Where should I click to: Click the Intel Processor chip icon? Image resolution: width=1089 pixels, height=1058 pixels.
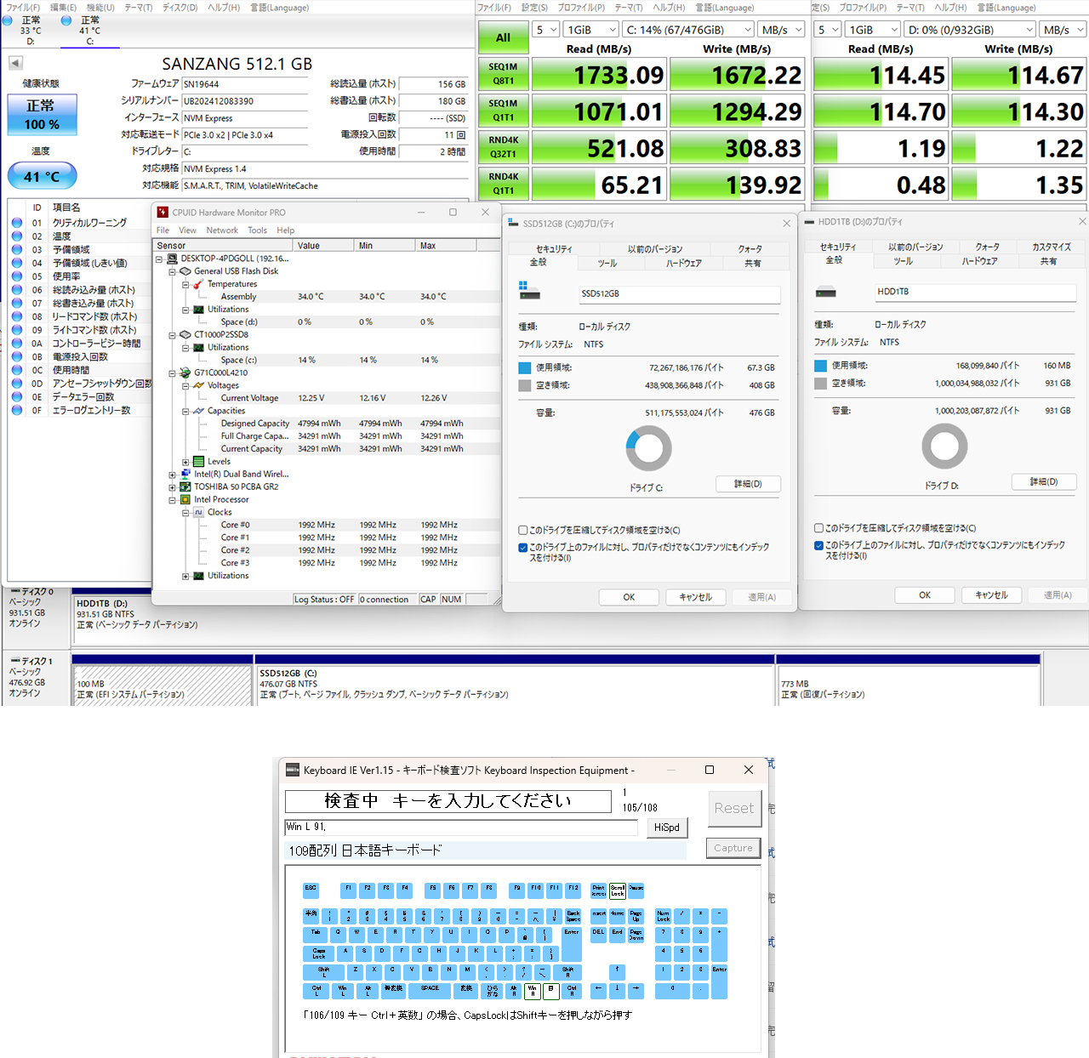pos(185,500)
